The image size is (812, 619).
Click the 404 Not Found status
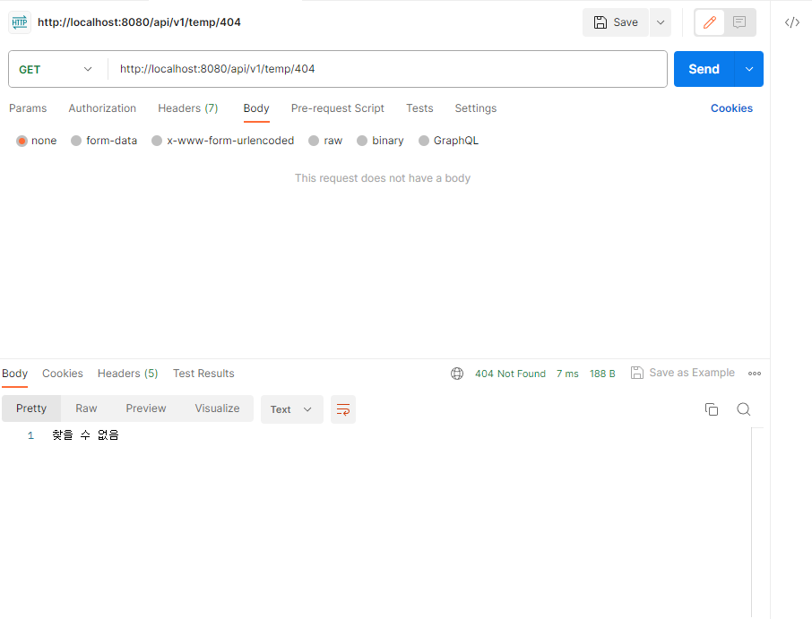tap(510, 374)
